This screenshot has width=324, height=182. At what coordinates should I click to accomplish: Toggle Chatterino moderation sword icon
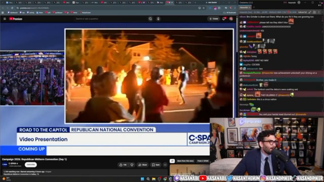coord(309,12)
